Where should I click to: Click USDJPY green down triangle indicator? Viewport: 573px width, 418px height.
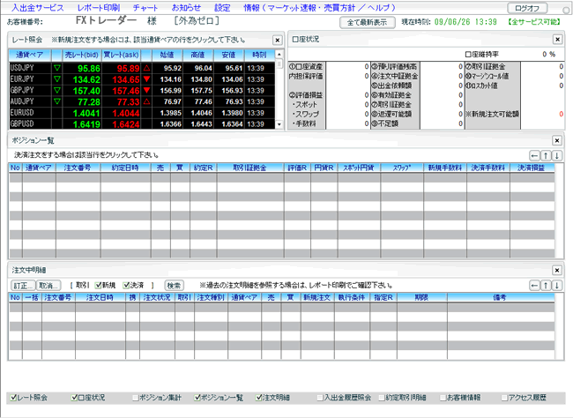coord(57,68)
